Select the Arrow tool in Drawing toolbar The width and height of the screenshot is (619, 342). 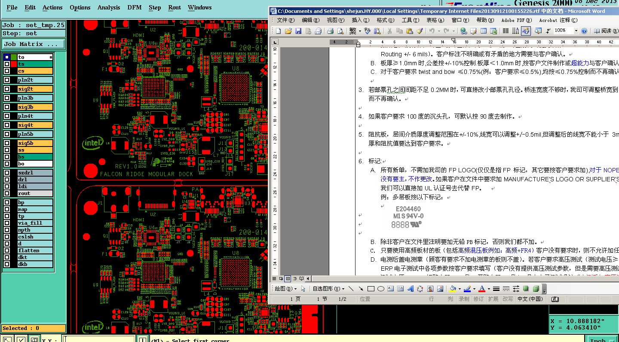coord(361,289)
